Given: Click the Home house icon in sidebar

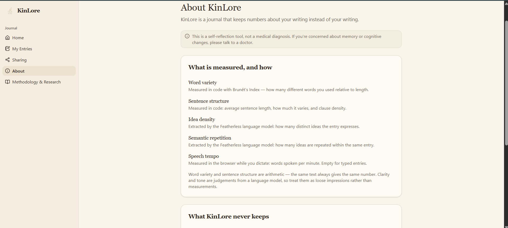Looking at the screenshot, I should pyautogui.click(x=7, y=38).
